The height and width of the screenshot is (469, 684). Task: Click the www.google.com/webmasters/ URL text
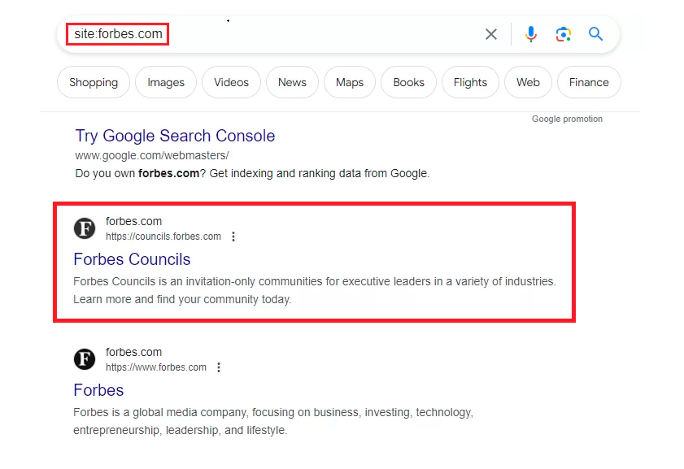152,155
